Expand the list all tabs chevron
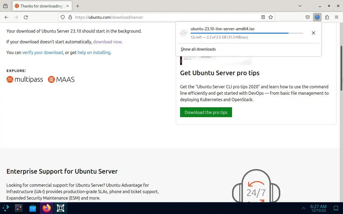This screenshot has height=214, width=343. 300,6
